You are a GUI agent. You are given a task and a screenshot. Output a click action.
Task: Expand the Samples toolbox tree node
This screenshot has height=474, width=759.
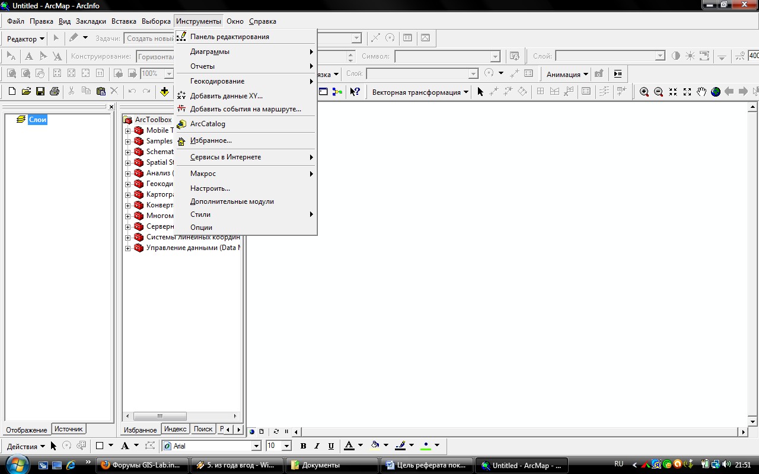127,141
